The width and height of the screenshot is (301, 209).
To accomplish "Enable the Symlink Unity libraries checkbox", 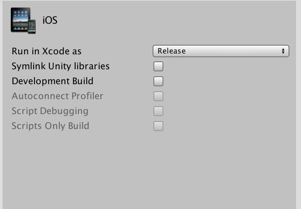I will [x=158, y=66].
